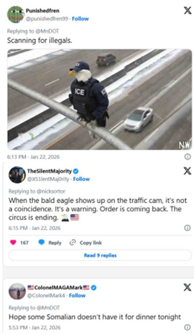Image resolution: width=194 pixels, height=335 pixels.
Task: Open X logo on ColonelMAGAMark tweet
Action: pyautogui.click(x=187, y=287)
